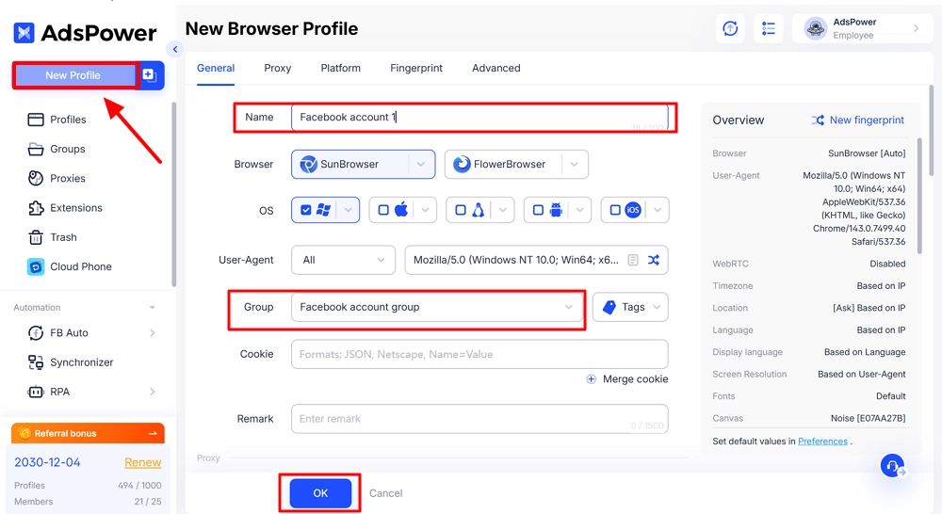Uncheck the Windows OS checkbox

(306, 210)
